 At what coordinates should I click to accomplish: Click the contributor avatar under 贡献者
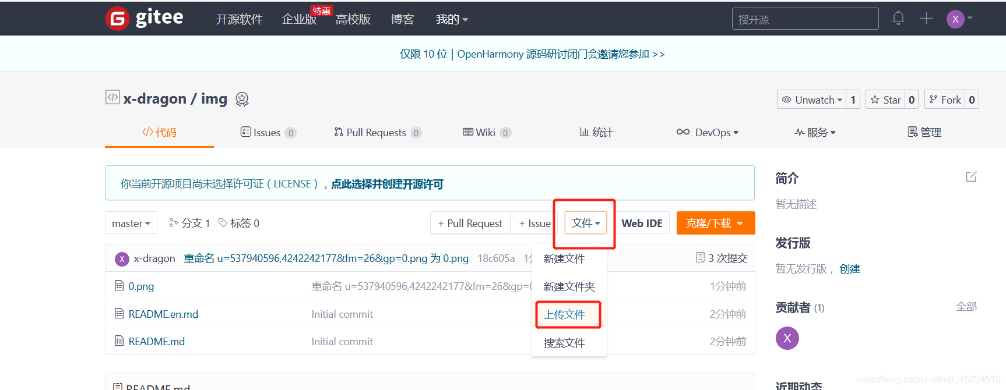click(787, 338)
